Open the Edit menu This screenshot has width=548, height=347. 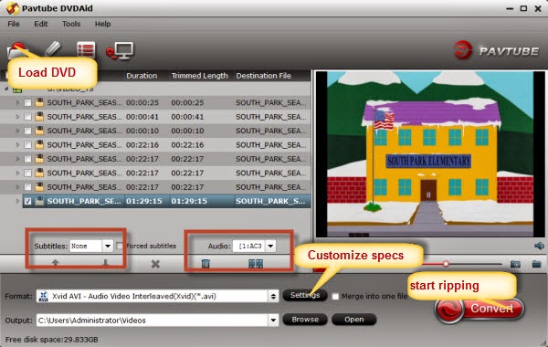(40, 24)
